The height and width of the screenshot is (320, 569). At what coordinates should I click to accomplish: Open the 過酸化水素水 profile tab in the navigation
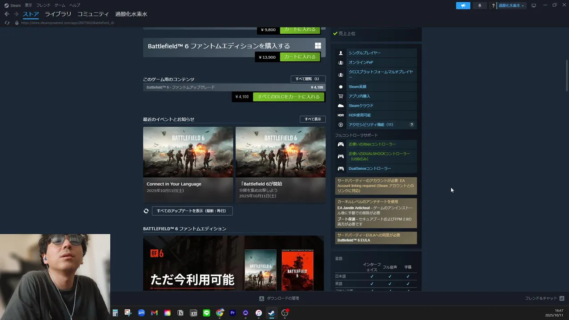[x=131, y=14]
